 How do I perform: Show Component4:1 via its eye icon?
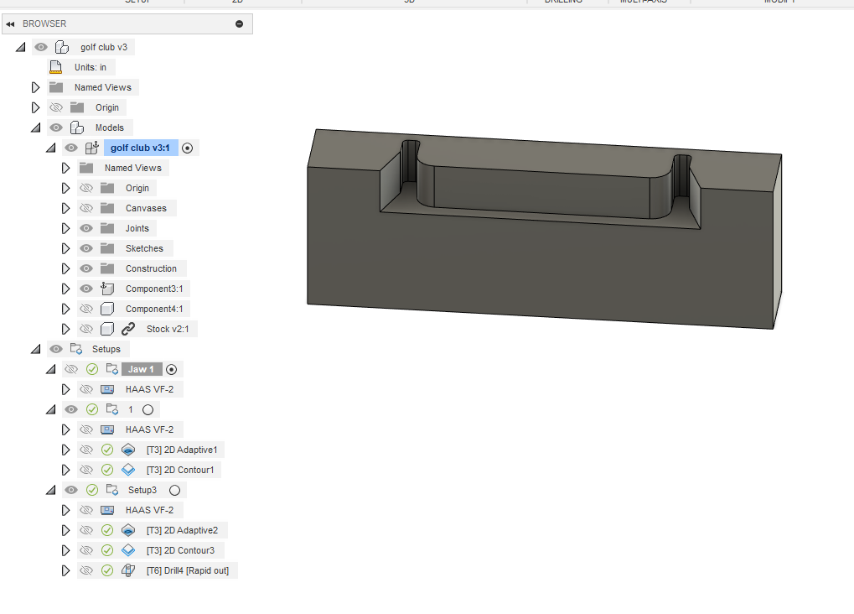[86, 309]
